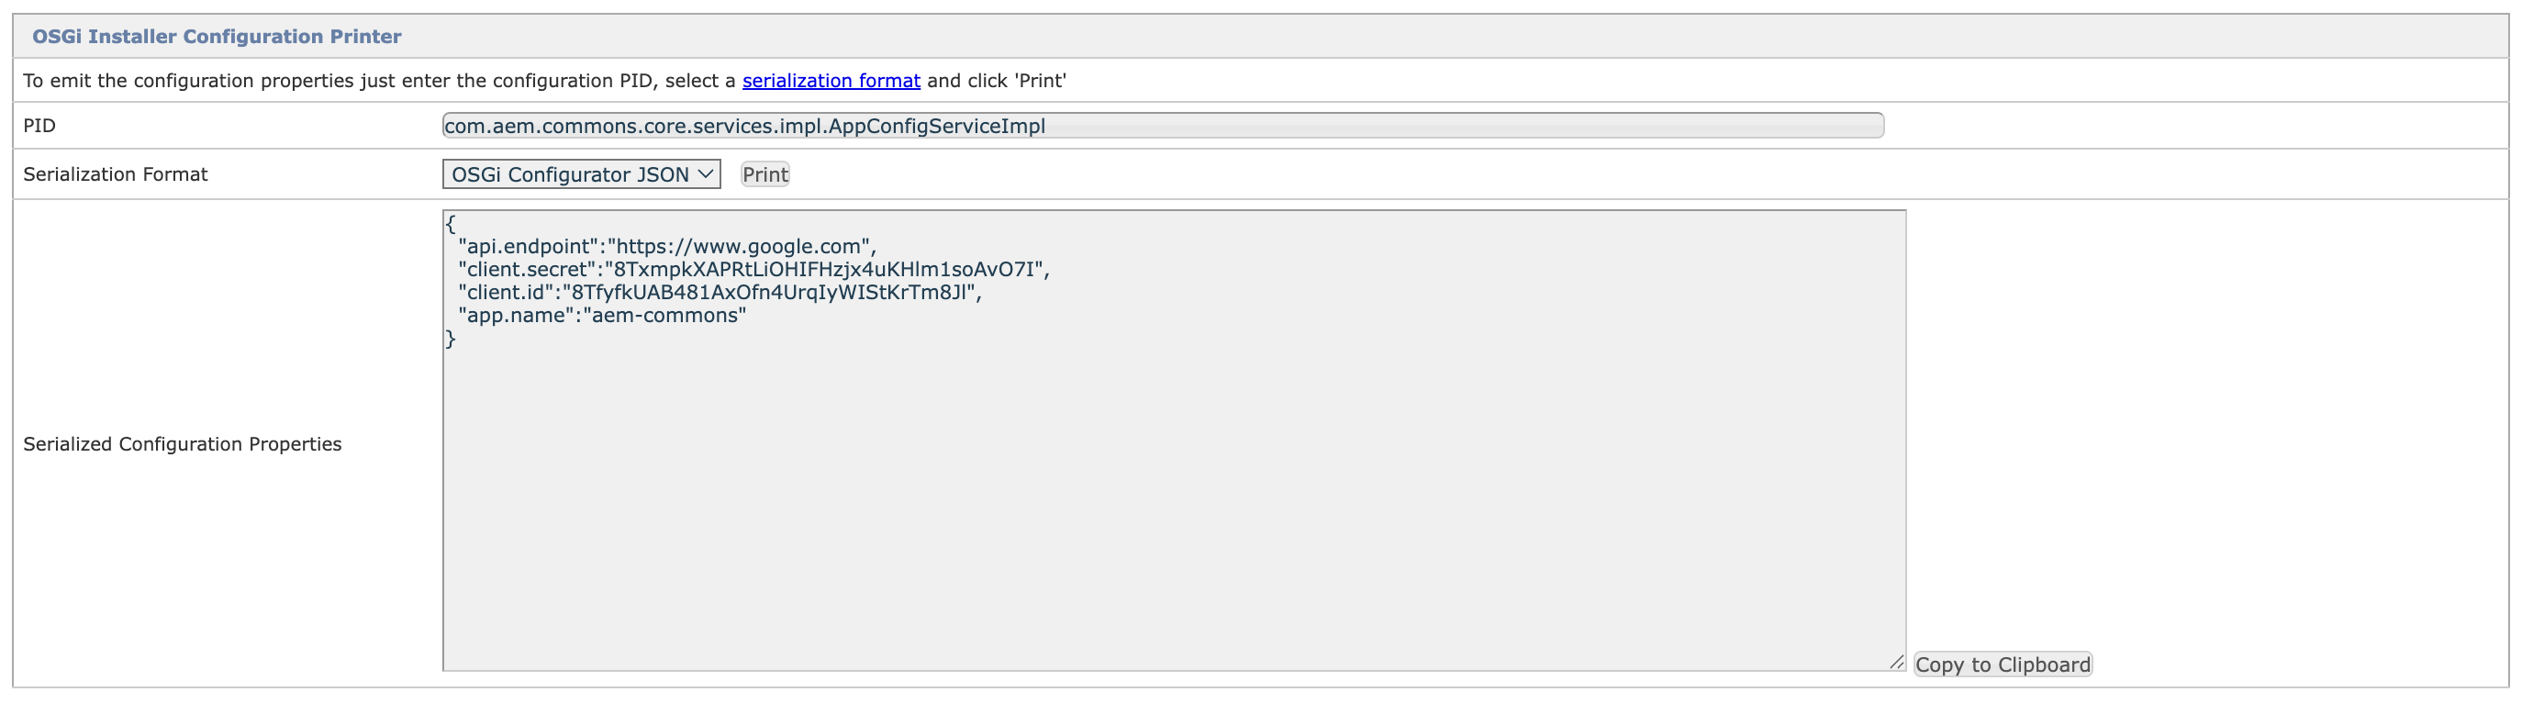
Task: Click the client.id line in output
Action: pos(720,293)
